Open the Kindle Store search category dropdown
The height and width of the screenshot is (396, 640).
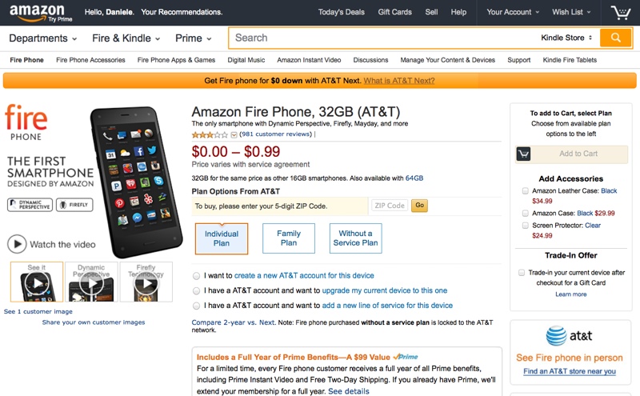[567, 38]
